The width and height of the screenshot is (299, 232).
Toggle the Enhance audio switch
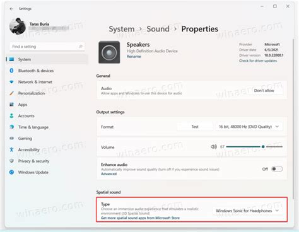click(277, 169)
